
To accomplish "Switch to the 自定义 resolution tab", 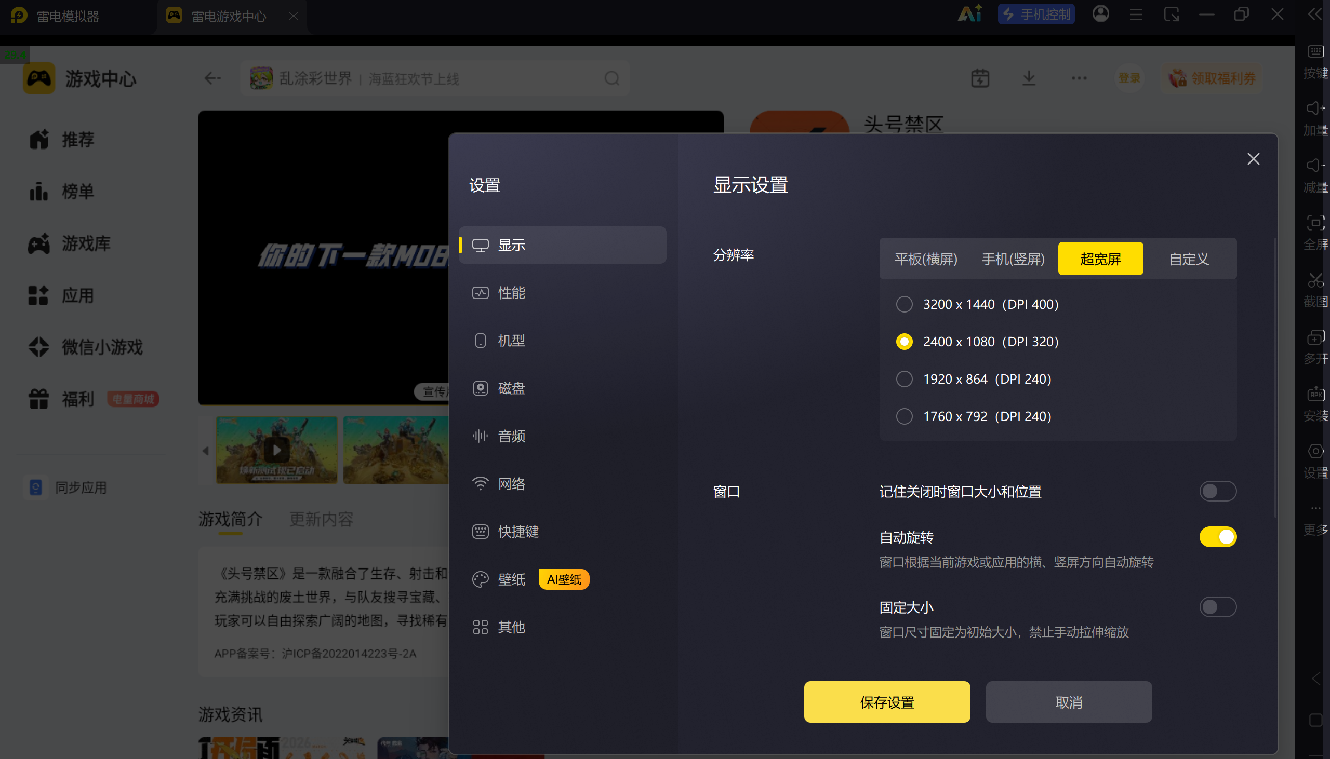I will click(x=1189, y=259).
